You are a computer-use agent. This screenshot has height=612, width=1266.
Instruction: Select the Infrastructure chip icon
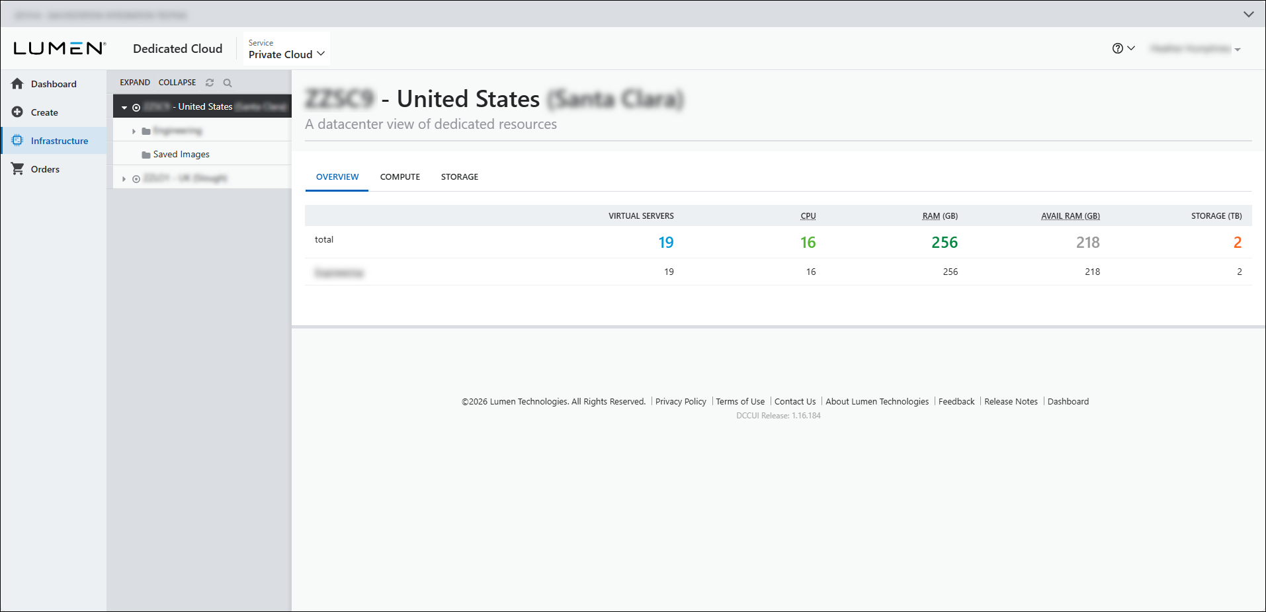click(x=17, y=140)
